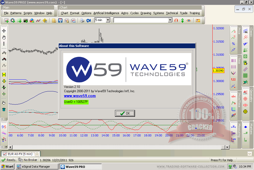Click the green up-down arrow icon
Image resolution: width=254 pixels, height=170 pixels.
coord(182,20)
